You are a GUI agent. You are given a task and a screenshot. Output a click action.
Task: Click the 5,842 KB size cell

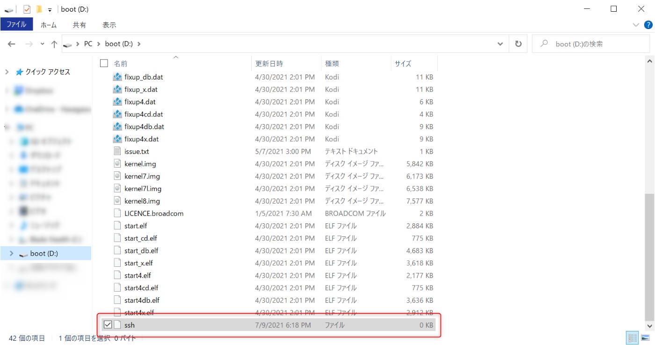pyautogui.click(x=420, y=164)
